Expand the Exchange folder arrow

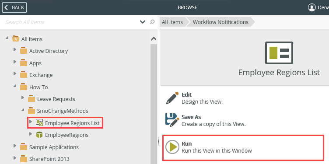15,73
